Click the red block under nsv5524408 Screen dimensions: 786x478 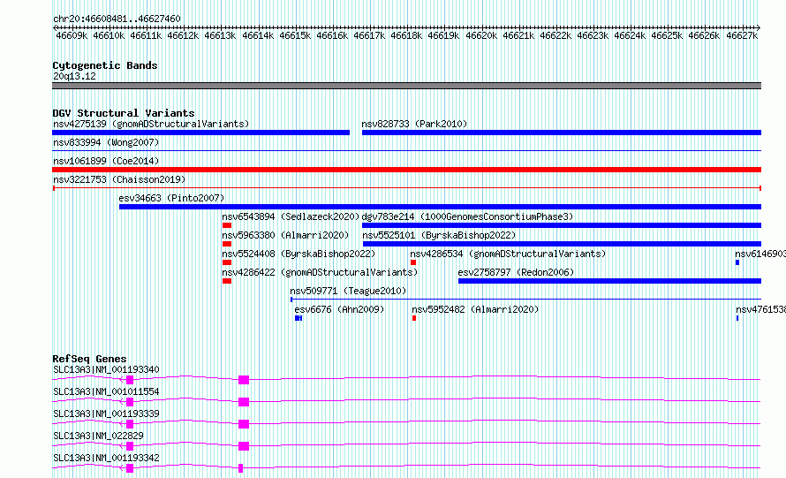tap(227, 262)
